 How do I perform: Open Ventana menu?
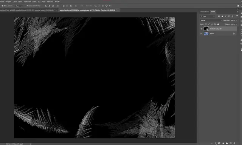click(x=50, y=2)
